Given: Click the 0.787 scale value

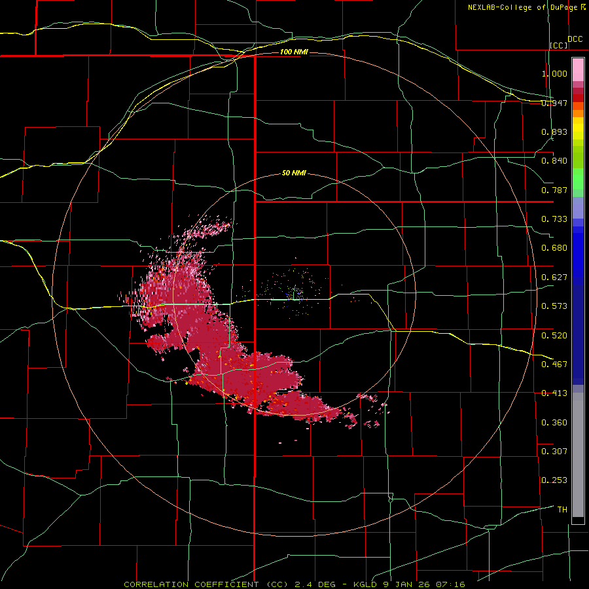Looking at the screenshot, I should pyautogui.click(x=554, y=190).
